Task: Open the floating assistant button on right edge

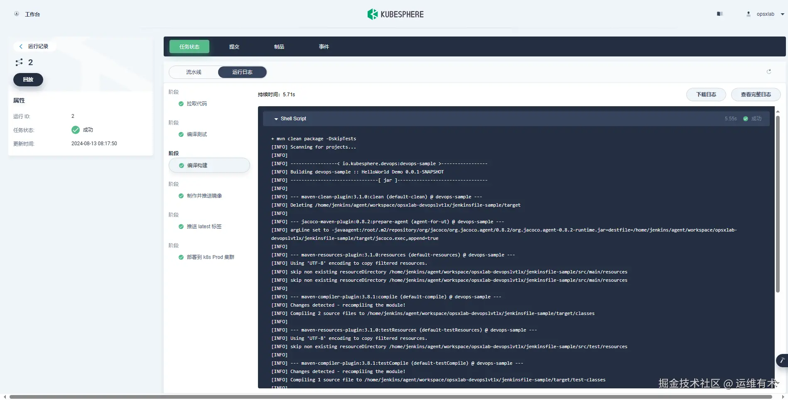Action: pos(782,361)
